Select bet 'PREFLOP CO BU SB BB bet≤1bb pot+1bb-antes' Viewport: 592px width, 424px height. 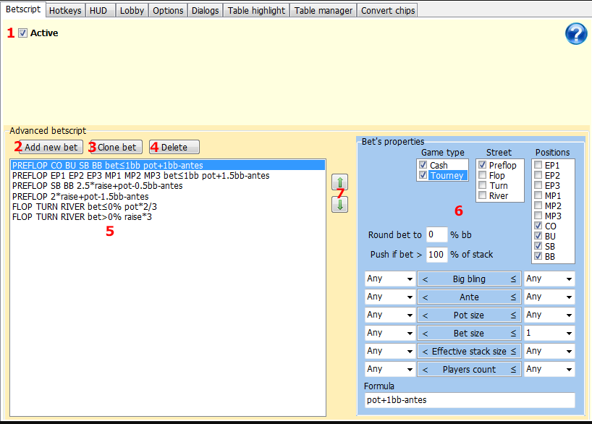[x=168, y=165]
